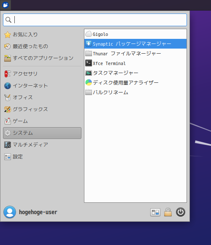Select the お気に入り category

click(42, 35)
